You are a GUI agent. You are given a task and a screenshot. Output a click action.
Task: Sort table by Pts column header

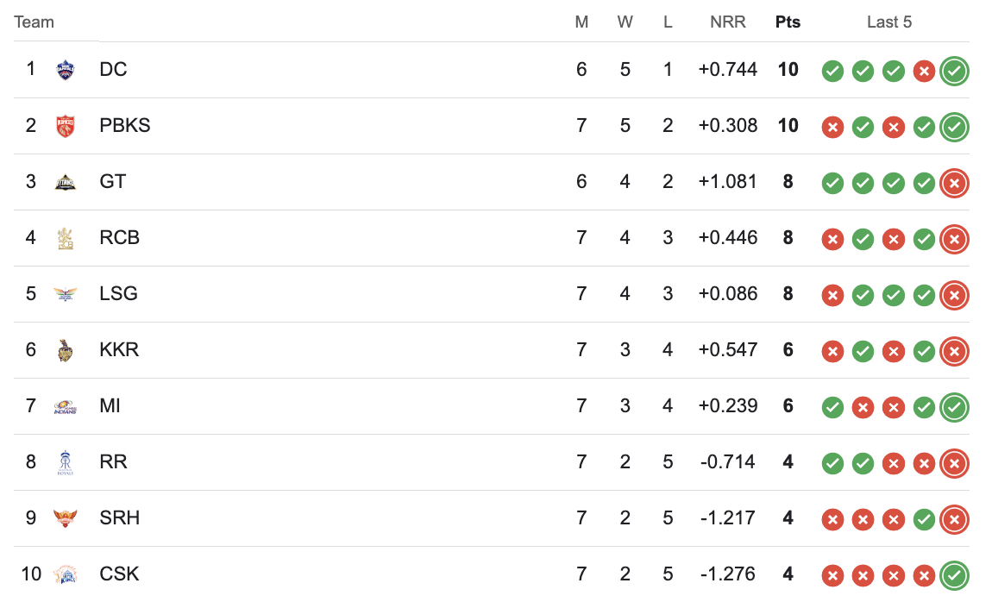coord(788,22)
